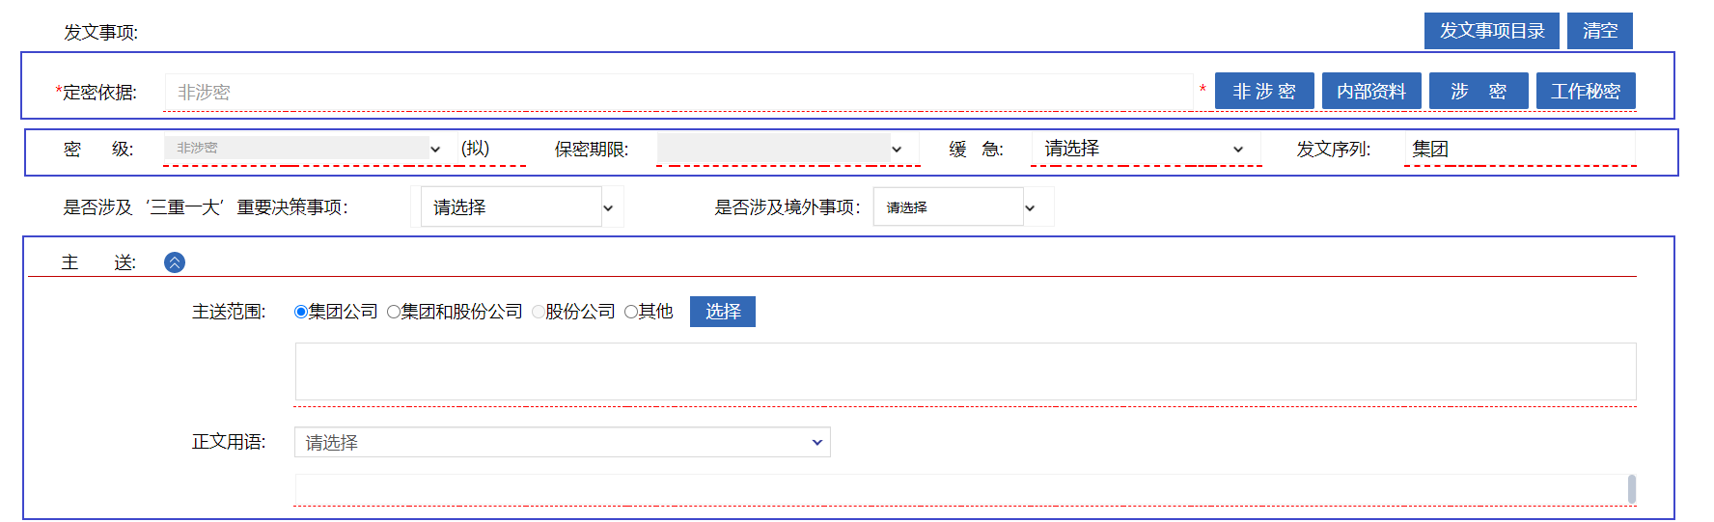Image resolution: width=1714 pixels, height=522 pixels.
Task: Click the 正文用语: label
Action: (x=229, y=442)
